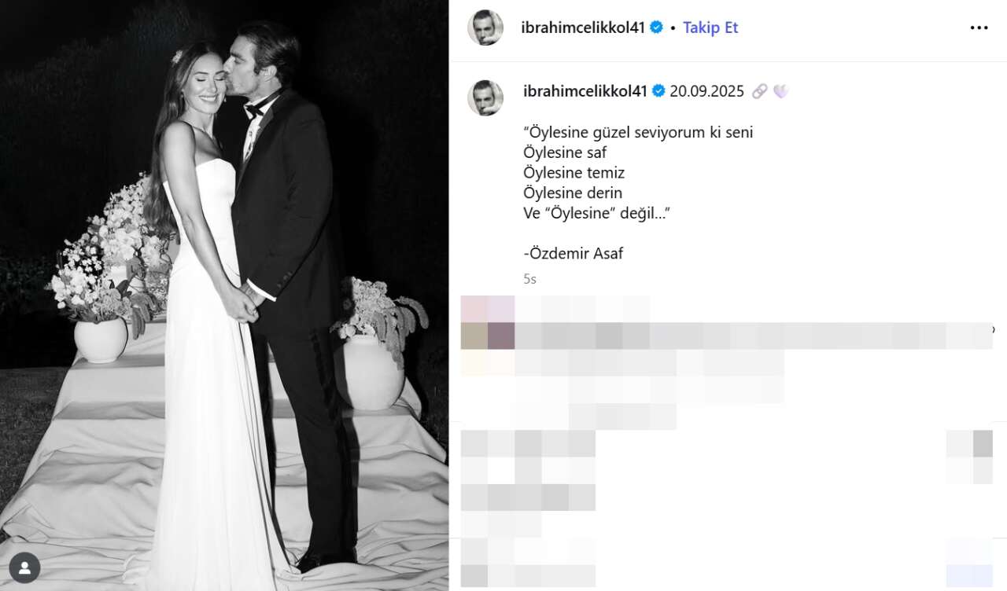Click the Özdemir Asaf attribution line

[x=573, y=254]
